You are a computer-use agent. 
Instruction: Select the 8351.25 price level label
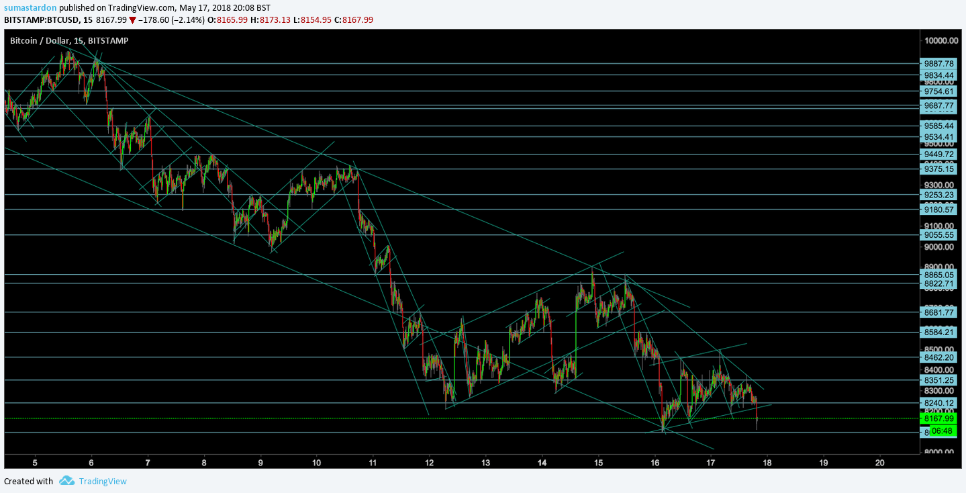tap(939, 380)
